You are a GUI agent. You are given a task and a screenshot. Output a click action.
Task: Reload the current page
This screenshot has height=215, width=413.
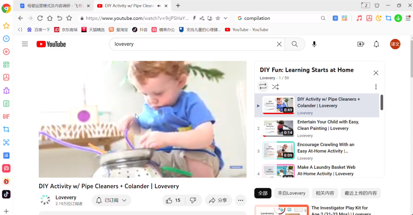(x=40, y=18)
